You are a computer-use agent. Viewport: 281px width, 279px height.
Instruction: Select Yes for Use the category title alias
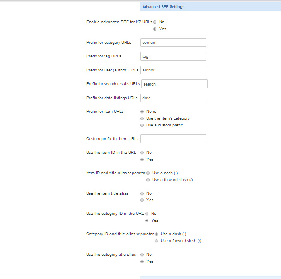tap(142, 261)
